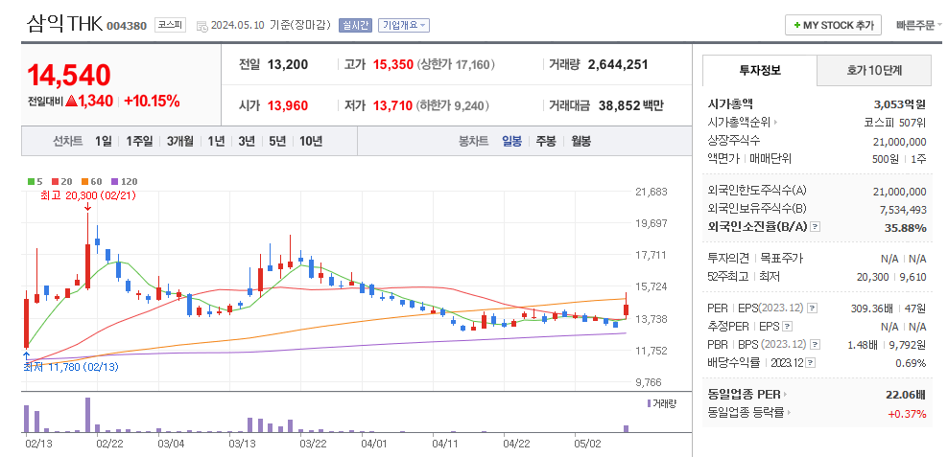Click the 코스피 market badge

171,25
